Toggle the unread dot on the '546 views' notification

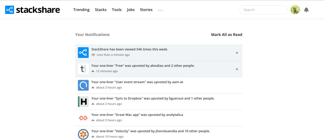coord(237,53)
